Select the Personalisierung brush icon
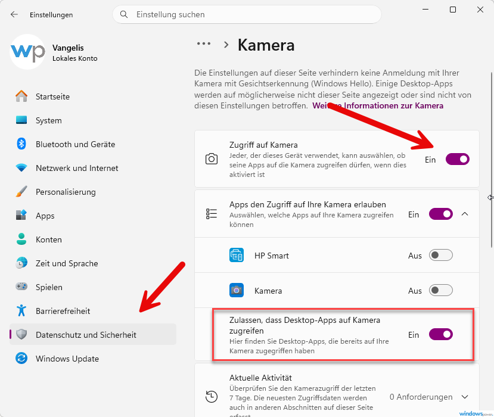Screen dimensions: 494x417 click(21, 192)
